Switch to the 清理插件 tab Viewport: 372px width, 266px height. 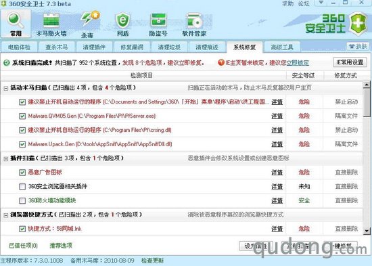click(94, 47)
